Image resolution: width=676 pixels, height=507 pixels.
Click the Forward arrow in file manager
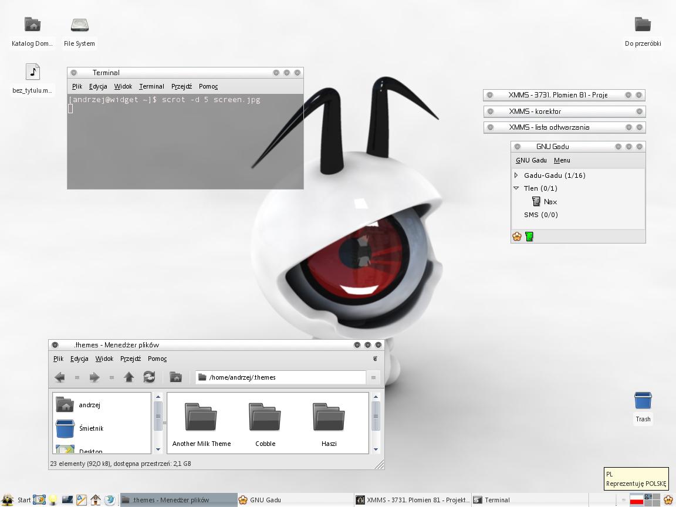point(94,377)
